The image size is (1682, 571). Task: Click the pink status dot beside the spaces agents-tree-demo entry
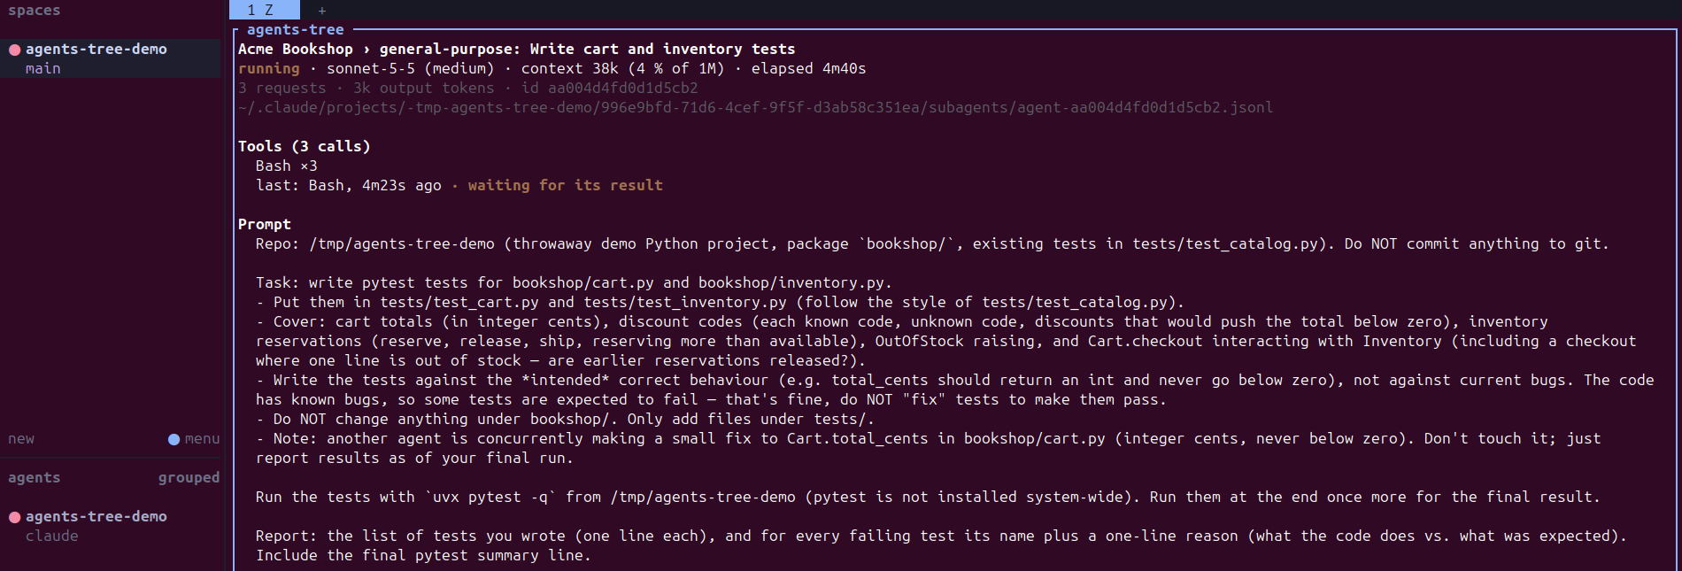coord(15,50)
